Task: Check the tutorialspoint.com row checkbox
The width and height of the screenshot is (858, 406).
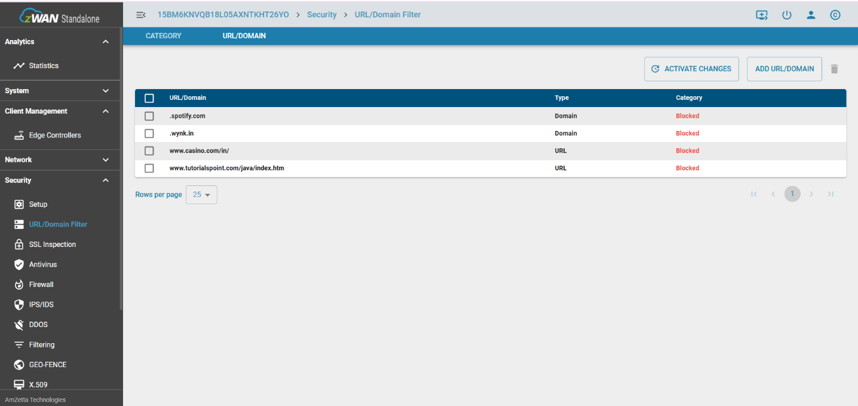Action: point(149,168)
